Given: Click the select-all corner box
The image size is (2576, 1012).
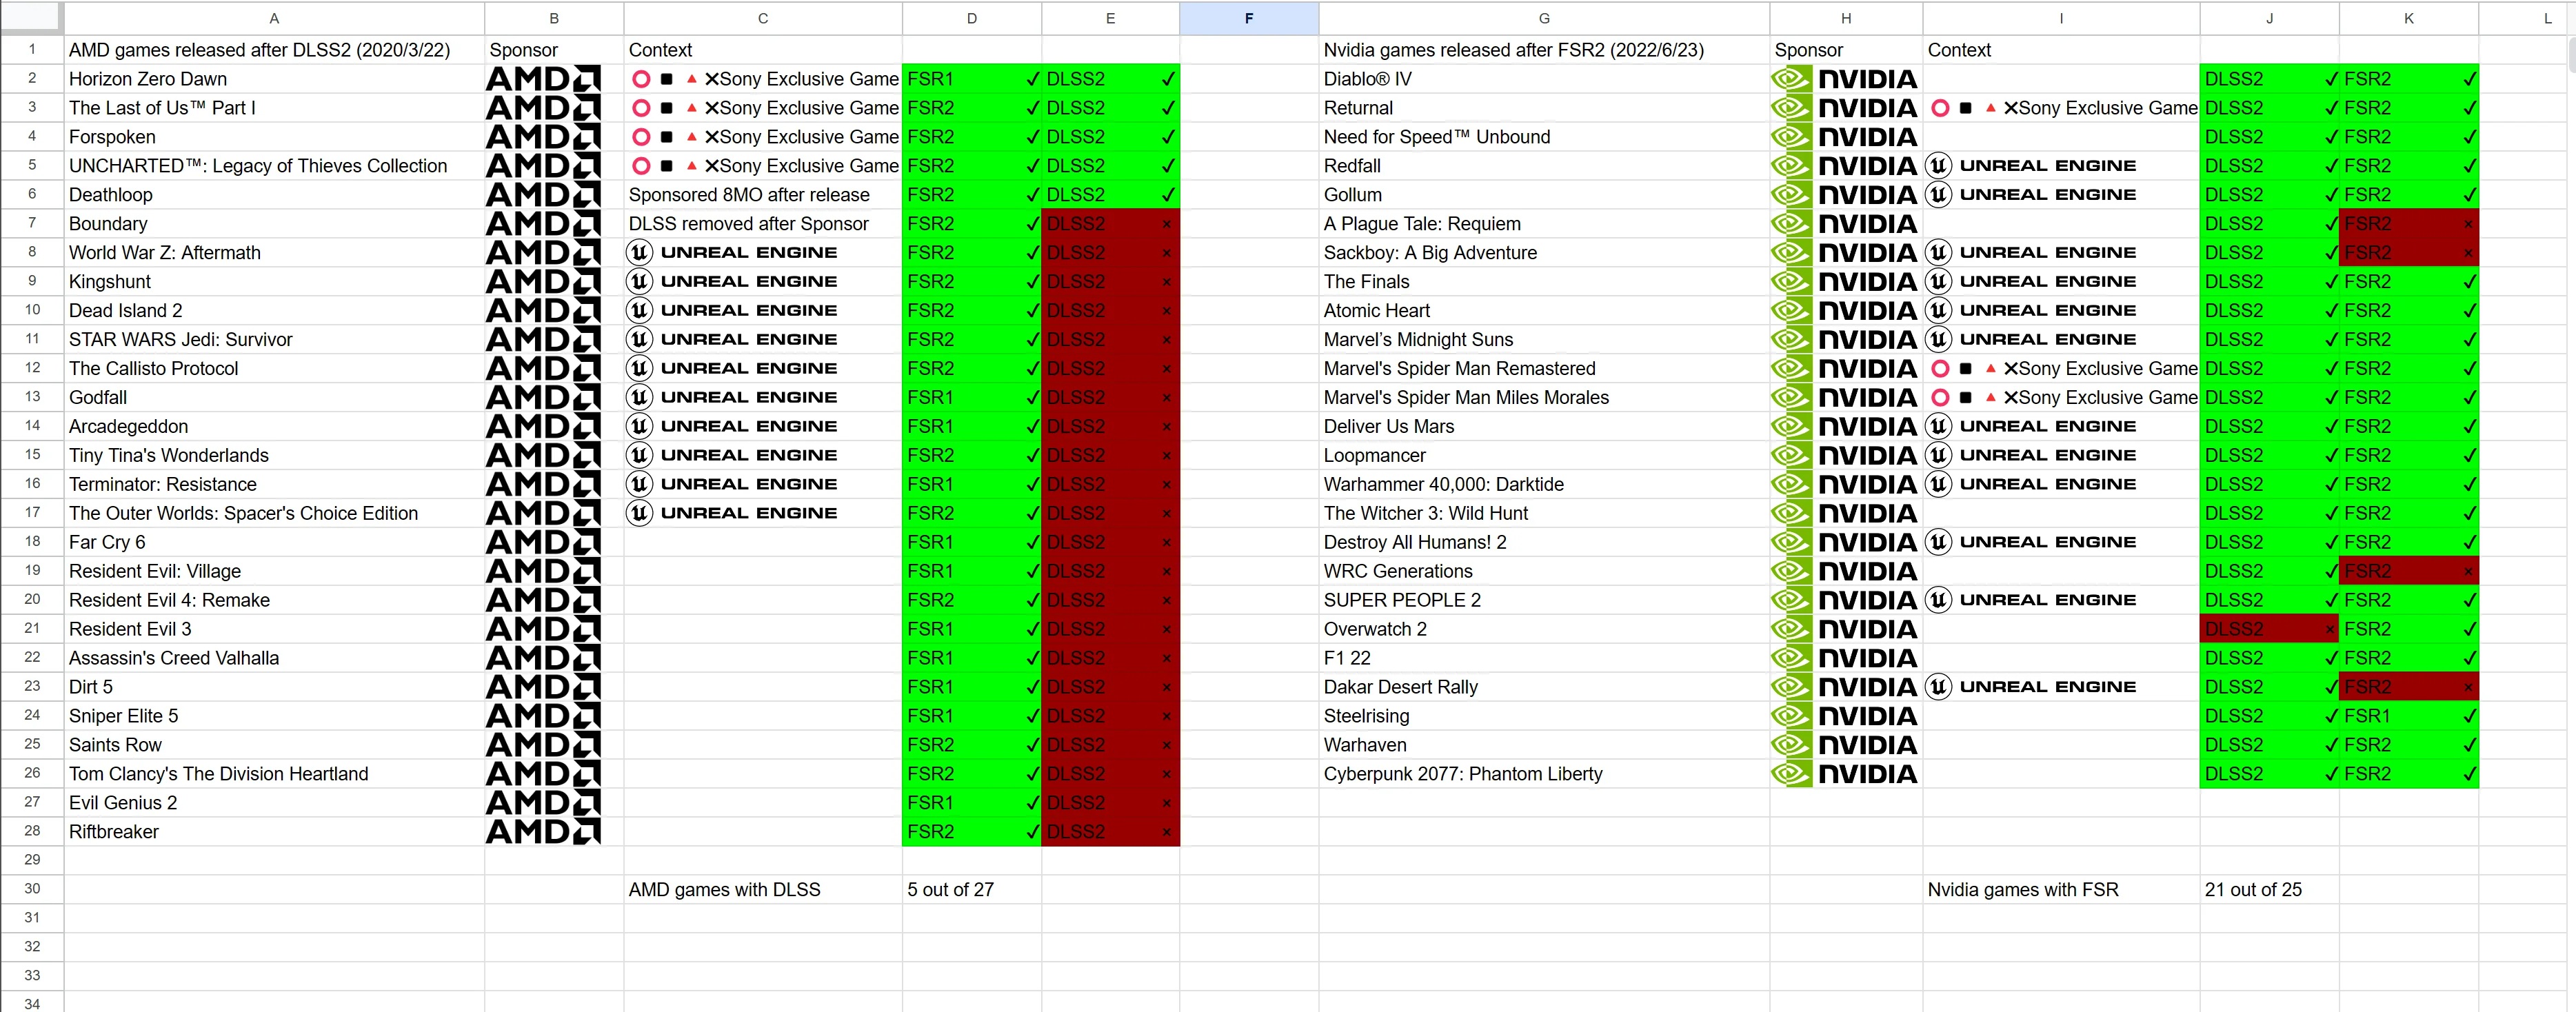Looking at the screenshot, I should [x=32, y=18].
